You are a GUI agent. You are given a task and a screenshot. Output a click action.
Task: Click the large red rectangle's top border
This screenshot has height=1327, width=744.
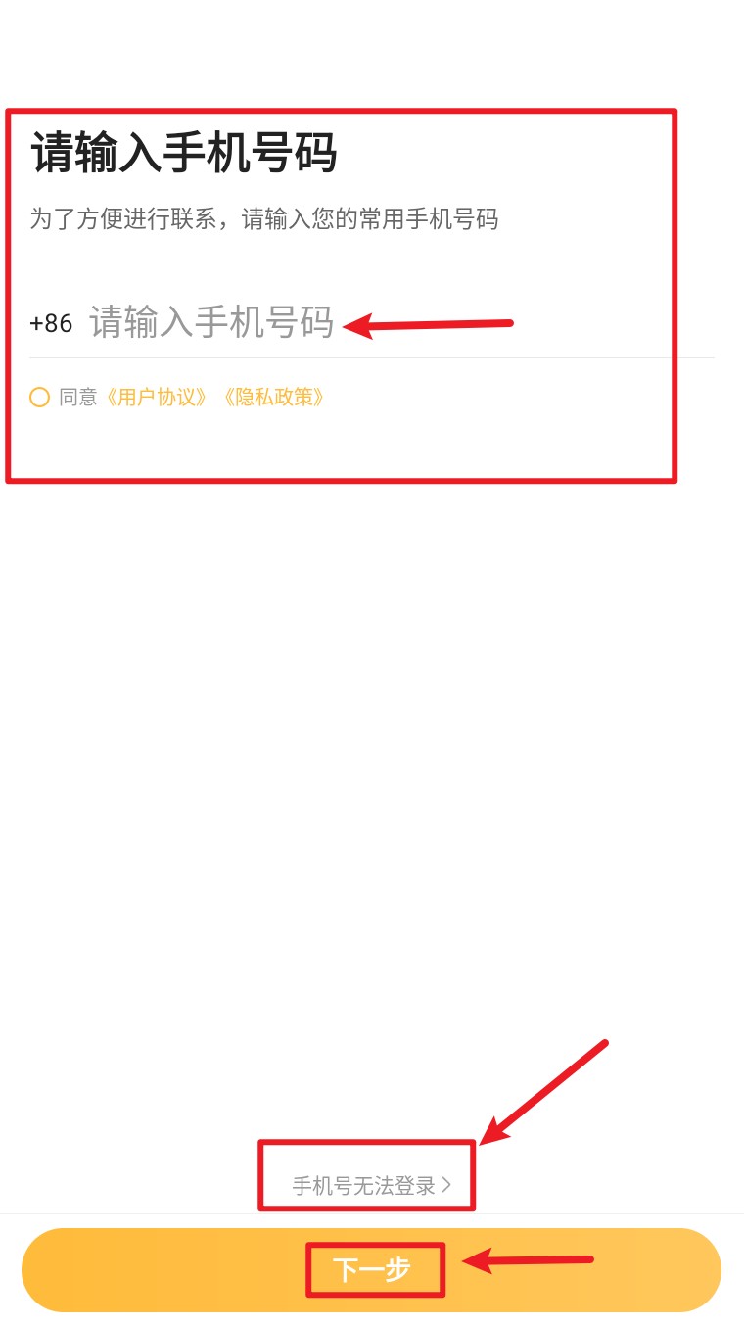341,111
